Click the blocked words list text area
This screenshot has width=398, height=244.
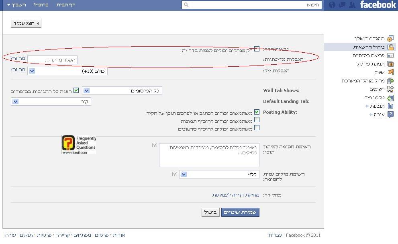tap(209, 155)
